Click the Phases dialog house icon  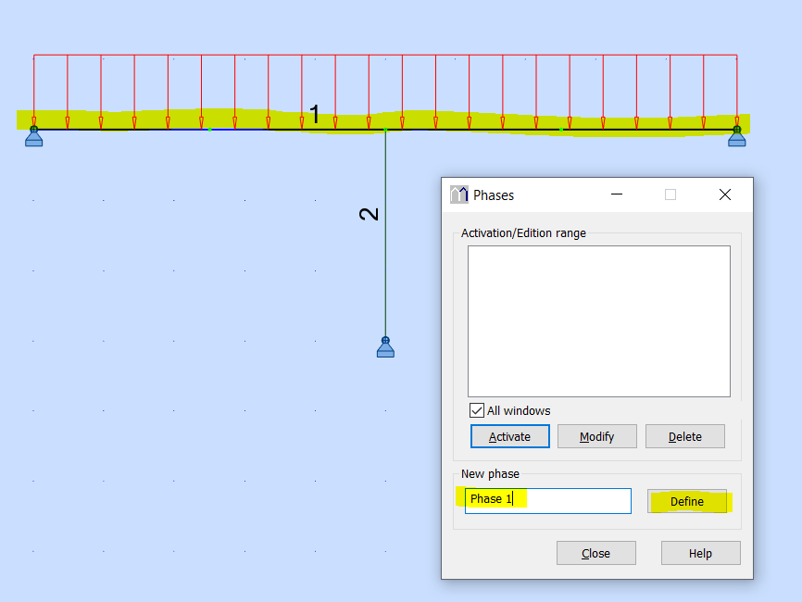(459, 194)
